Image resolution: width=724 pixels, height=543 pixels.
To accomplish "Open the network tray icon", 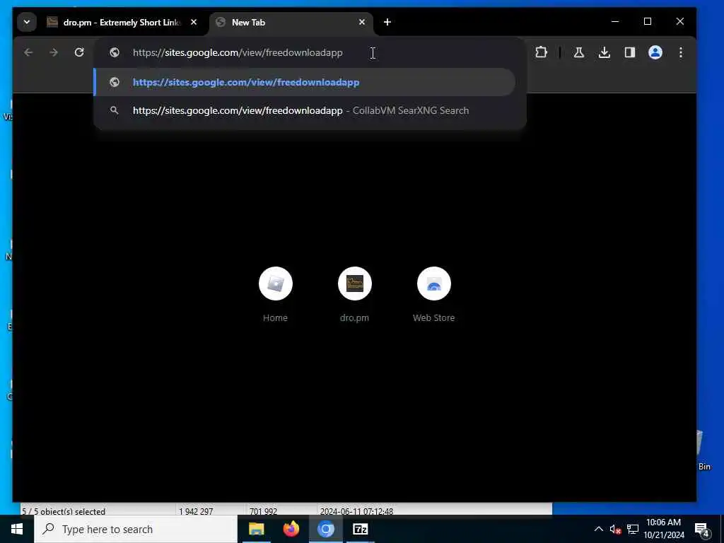I will coord(633,530).
